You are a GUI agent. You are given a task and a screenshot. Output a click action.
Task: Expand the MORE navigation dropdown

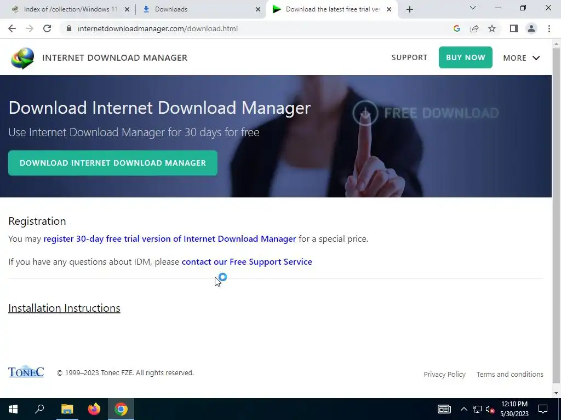click(522, 58)
